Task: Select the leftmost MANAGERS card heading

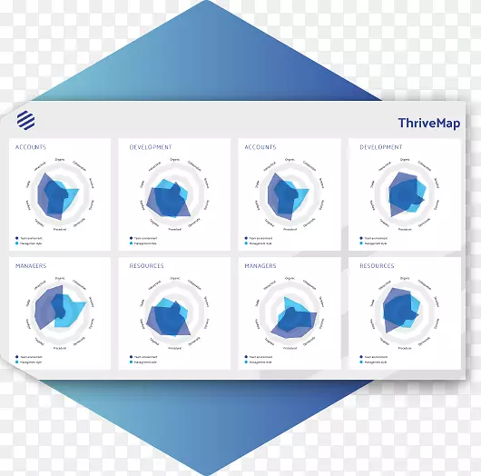Action: [31, 265]
